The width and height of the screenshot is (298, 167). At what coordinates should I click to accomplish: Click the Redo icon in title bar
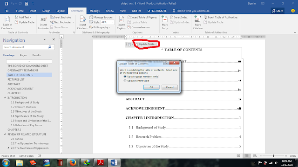tap(20, 4)
